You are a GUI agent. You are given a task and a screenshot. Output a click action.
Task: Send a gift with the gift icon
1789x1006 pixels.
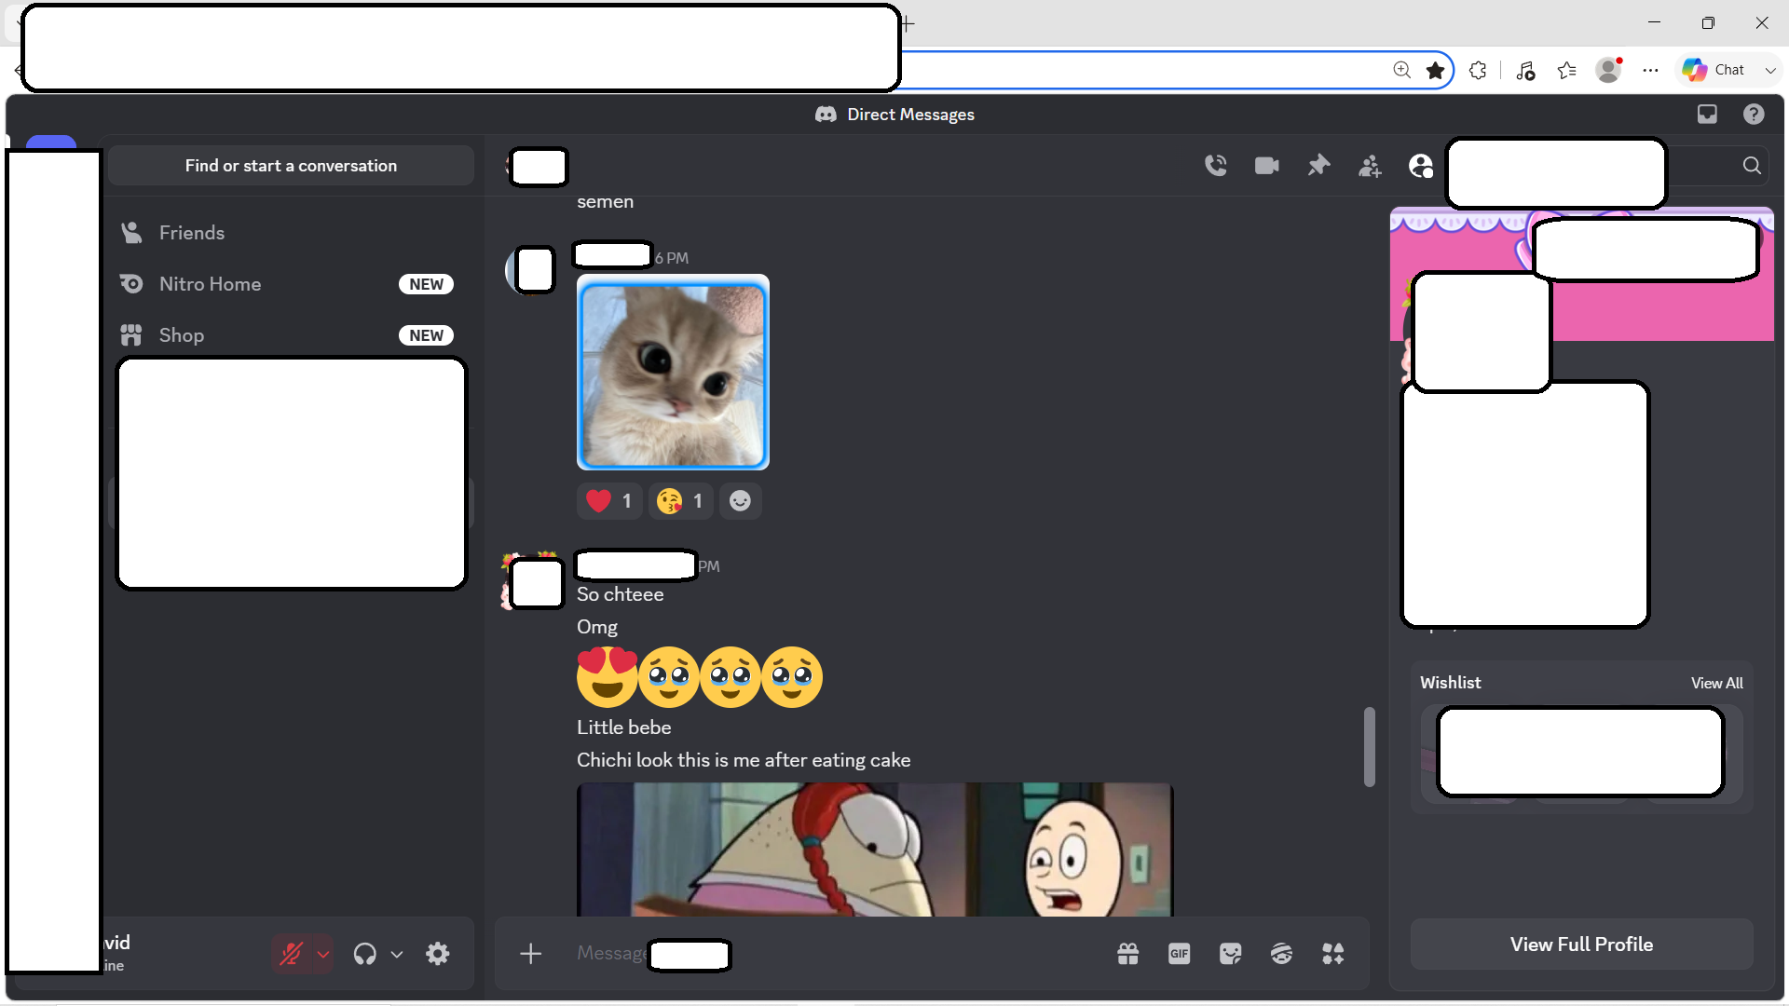click(1127, 953)
